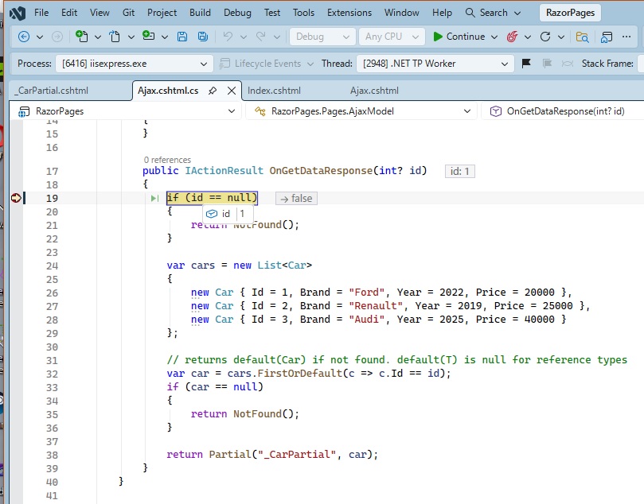Screen dimensions: 644x504
Task: Click the Undo arrow icon
Action: [228, 37]
